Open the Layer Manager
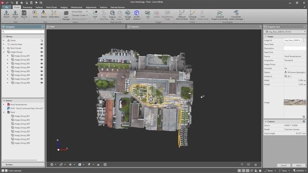This screenshot has width=308, height=173. [66, 15]
